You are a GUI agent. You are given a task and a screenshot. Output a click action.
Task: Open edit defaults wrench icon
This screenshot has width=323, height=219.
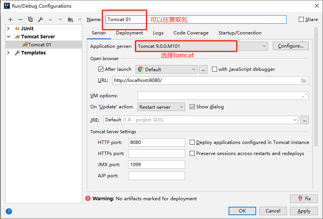point(40,20)
